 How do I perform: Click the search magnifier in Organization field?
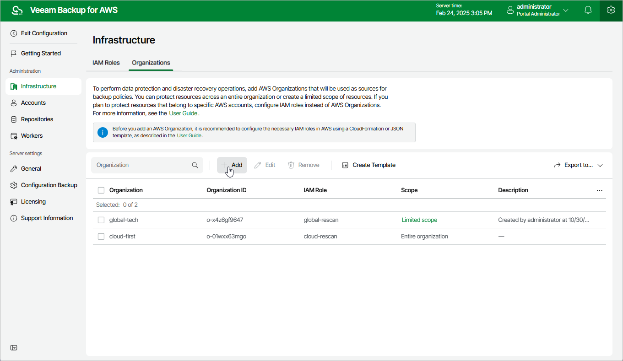[195, 165]
